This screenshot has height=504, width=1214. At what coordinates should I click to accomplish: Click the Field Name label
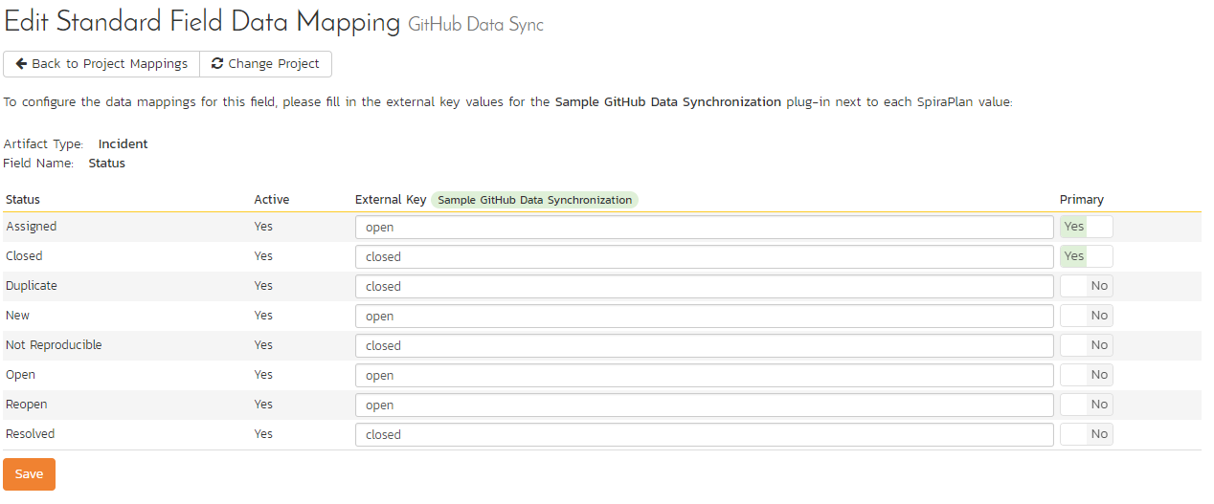coord(39,164)
